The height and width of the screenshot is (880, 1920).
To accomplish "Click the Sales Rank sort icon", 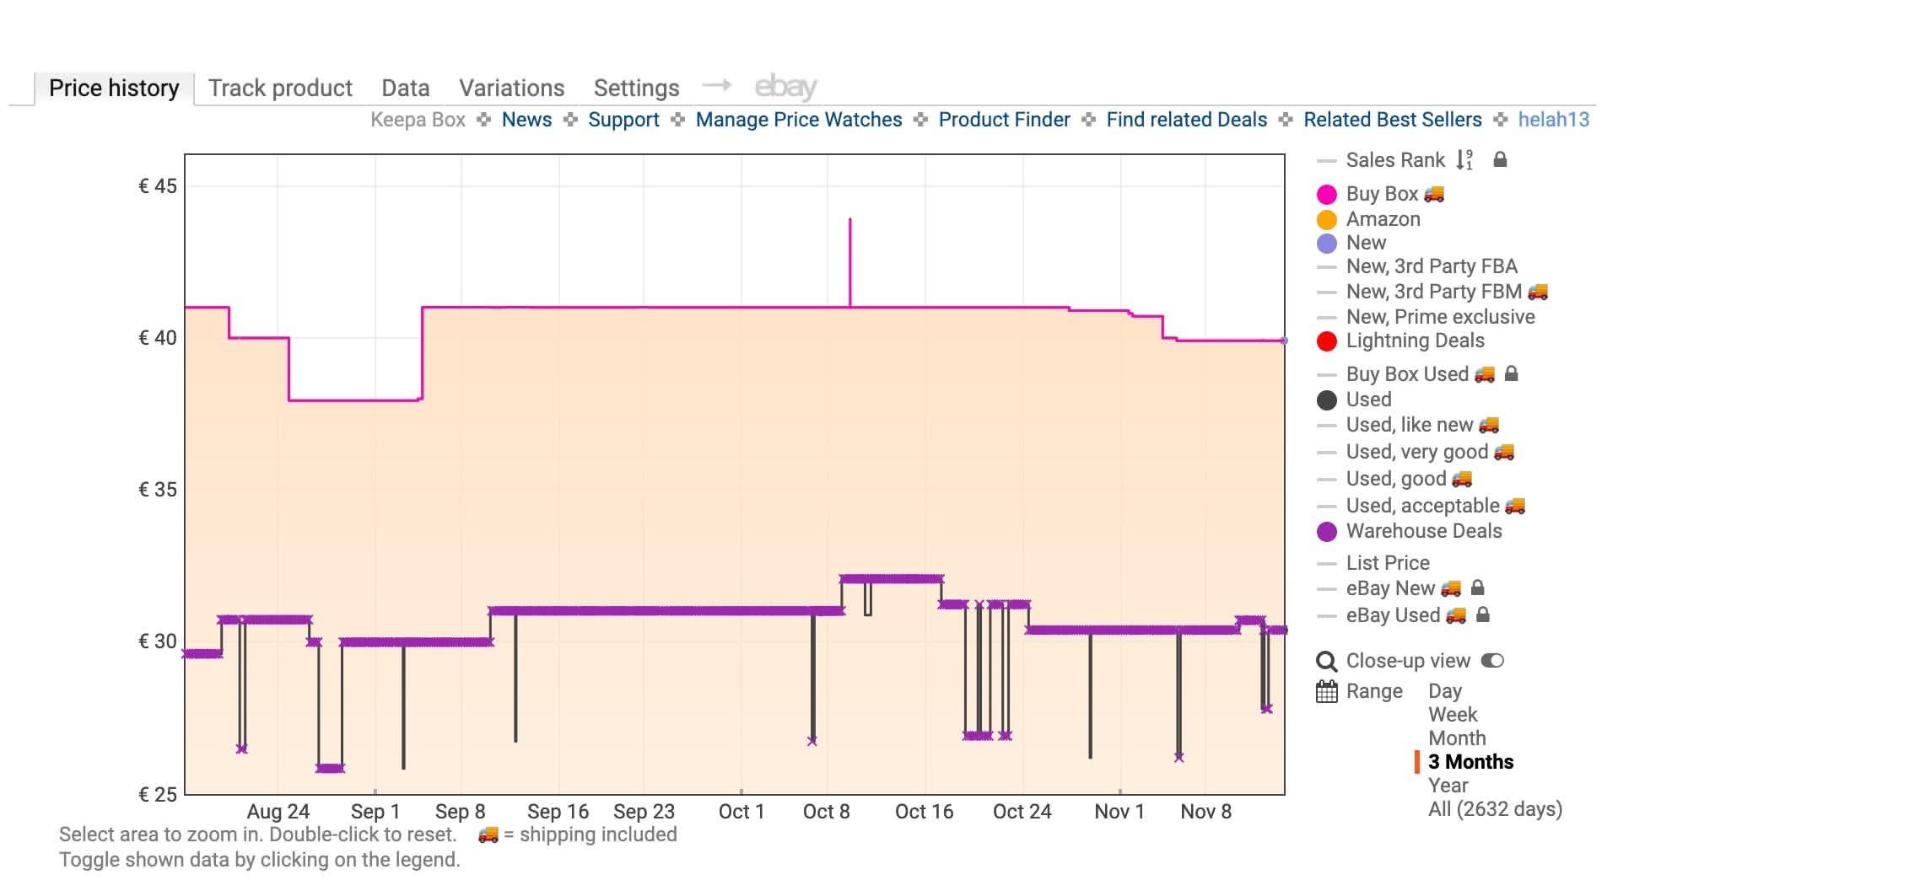I will pos(1464,159).
